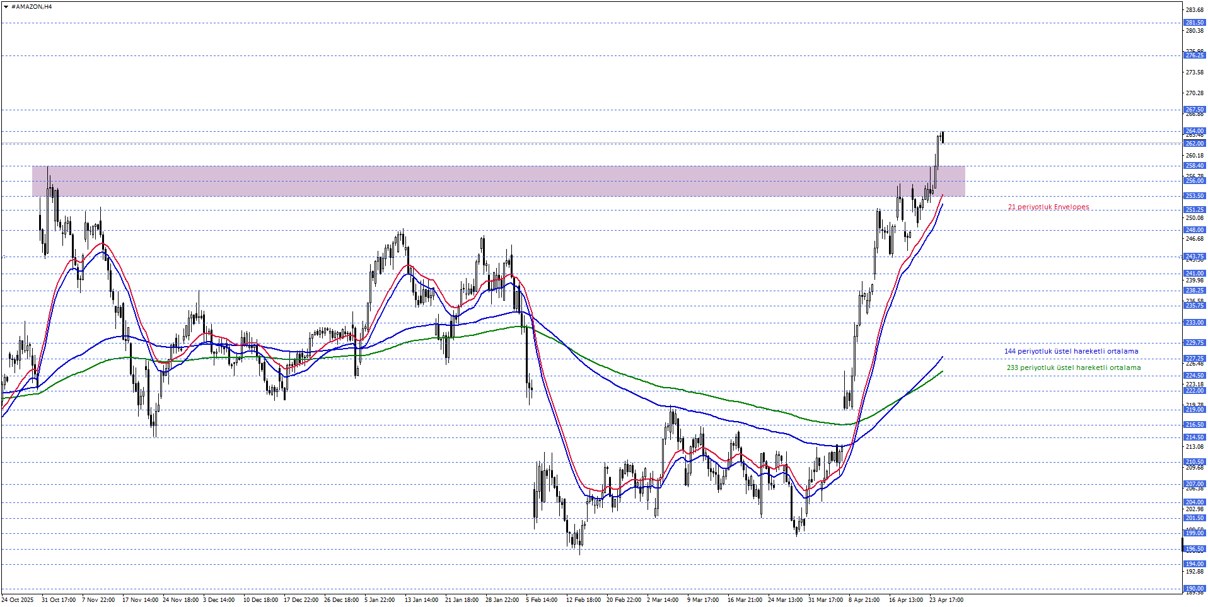Click the '13 Jan 14:00' time axis label
Viewport: 1208px width, 607px height.
tap(421, 600)
